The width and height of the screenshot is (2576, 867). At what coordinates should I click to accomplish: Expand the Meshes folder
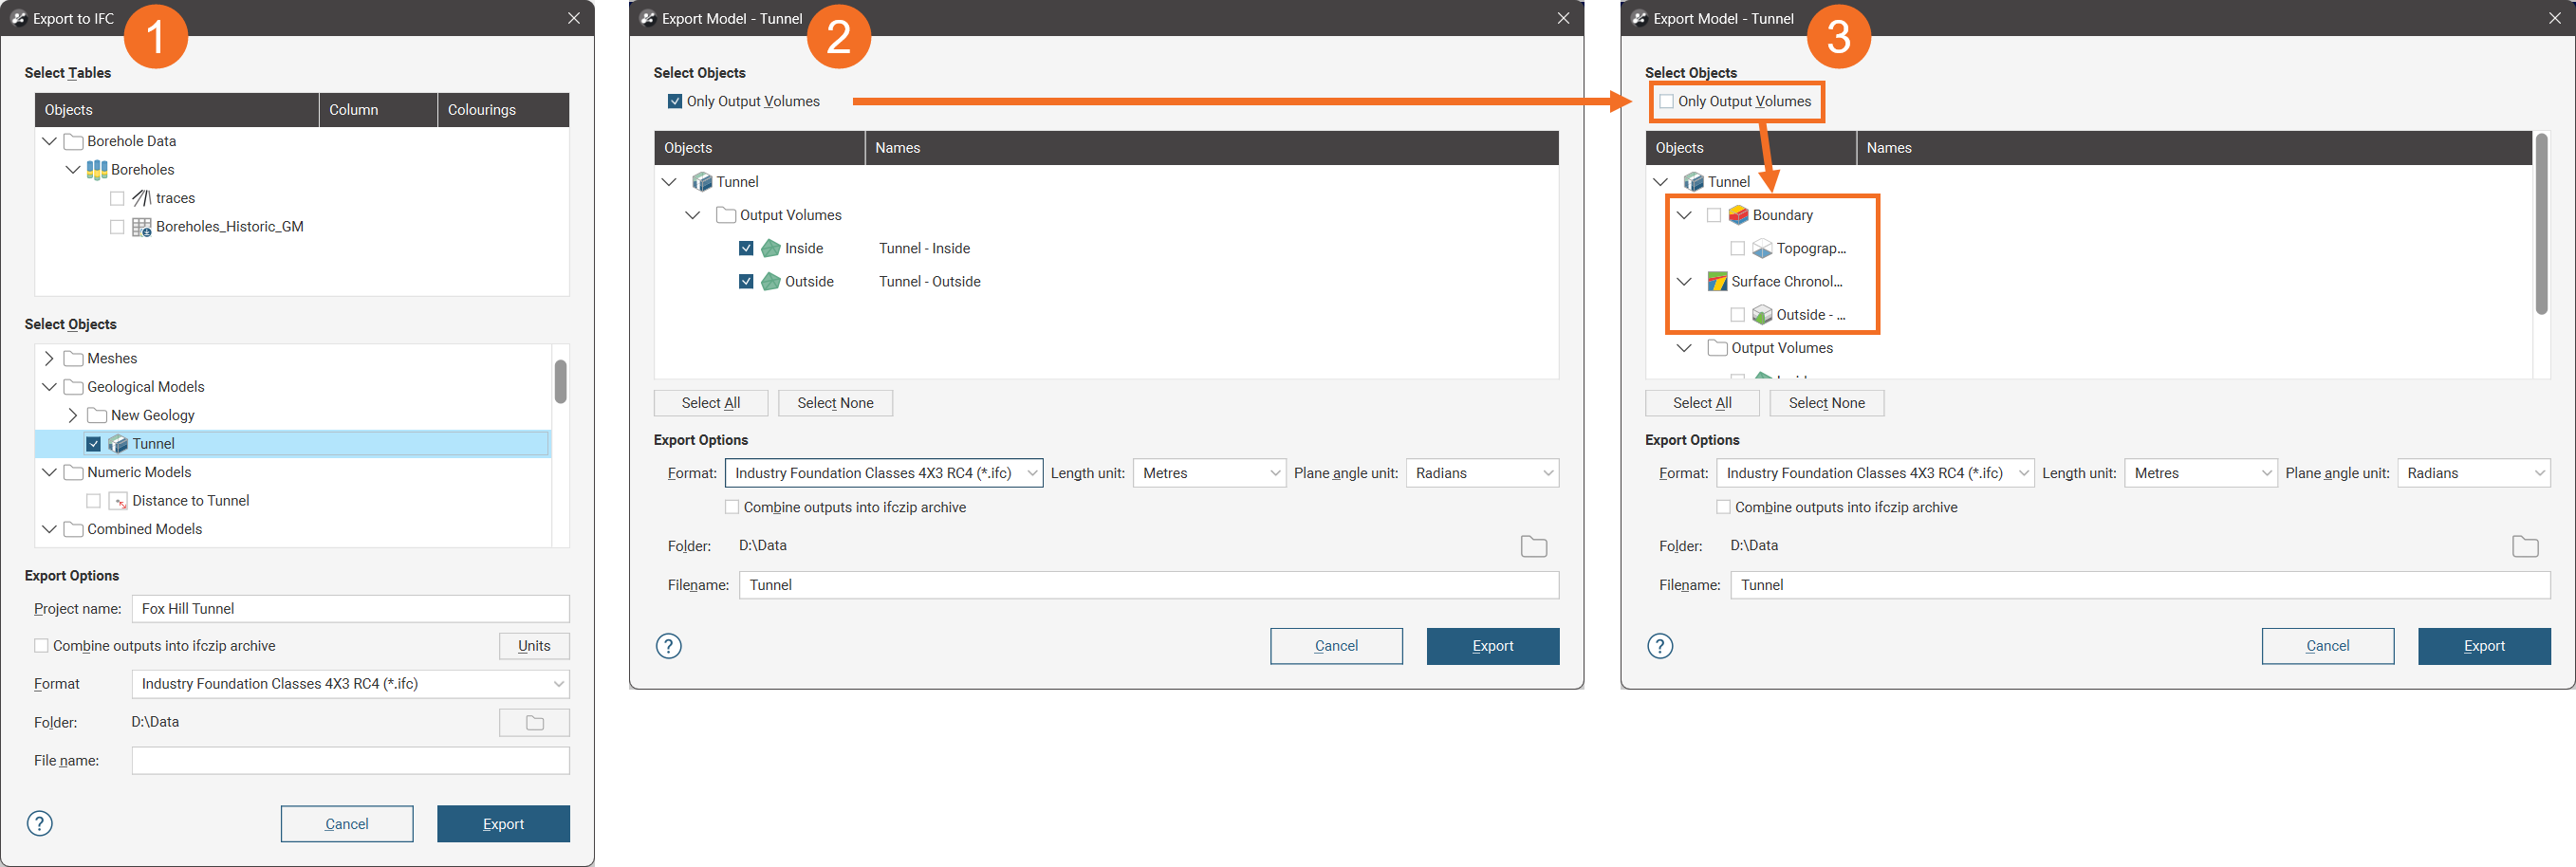(49, 358)
